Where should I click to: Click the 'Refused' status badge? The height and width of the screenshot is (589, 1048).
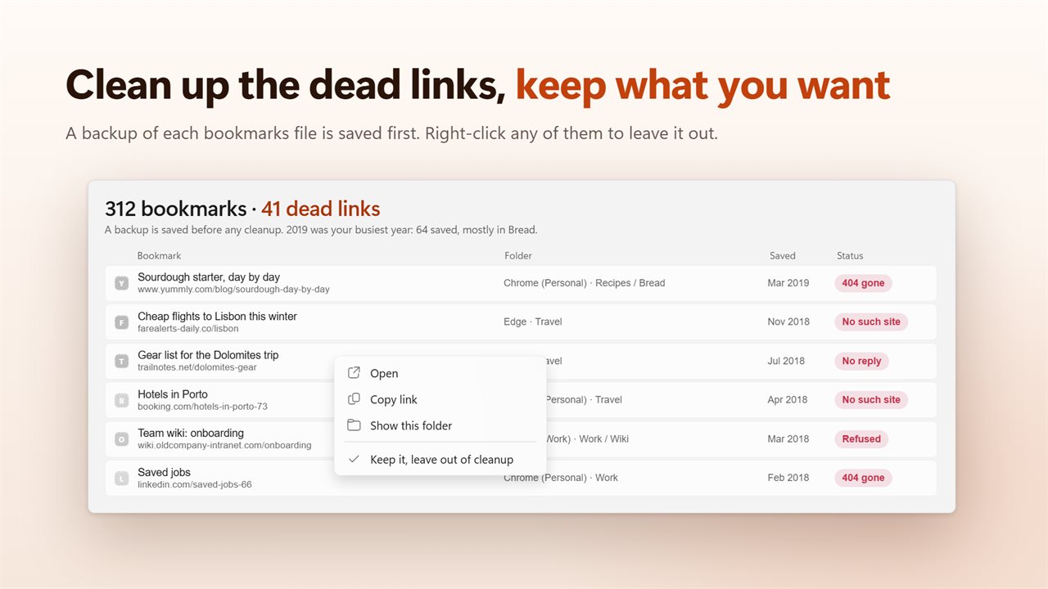point(861,439)
